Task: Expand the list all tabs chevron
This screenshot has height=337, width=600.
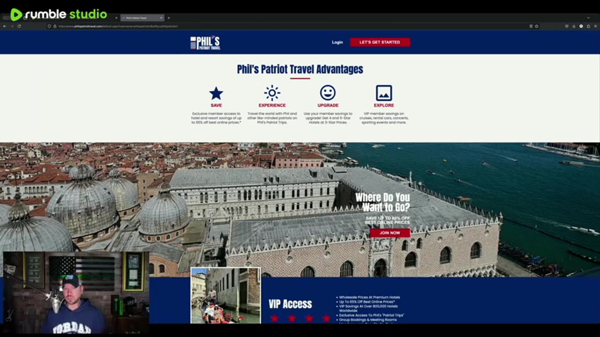Action: (x=589, y=18)
